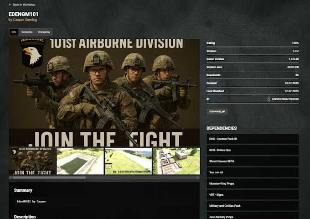Click the Back to Workshop link text
310x219 pixels.
coord(24,5)
